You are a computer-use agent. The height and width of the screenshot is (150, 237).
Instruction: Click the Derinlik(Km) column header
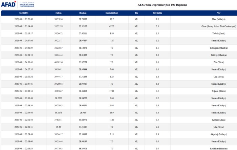(x=112, y=13)
